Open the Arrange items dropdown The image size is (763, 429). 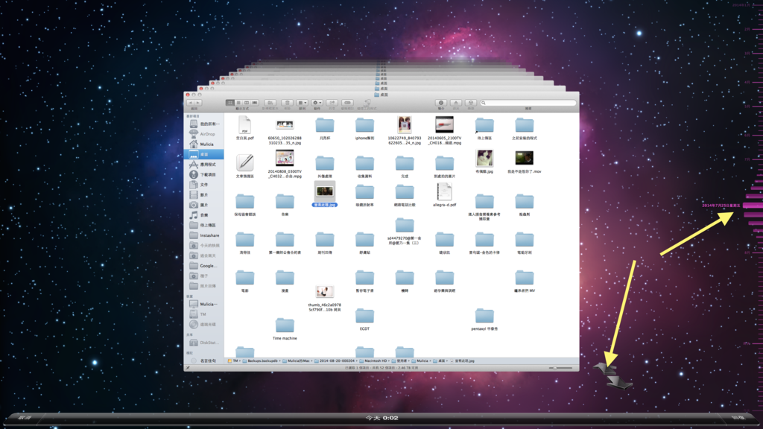pos(302,103)
